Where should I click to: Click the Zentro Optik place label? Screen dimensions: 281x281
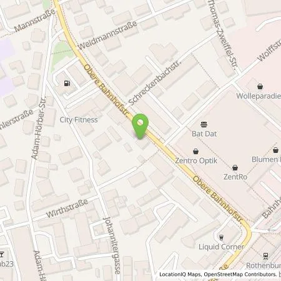point(196,160)
